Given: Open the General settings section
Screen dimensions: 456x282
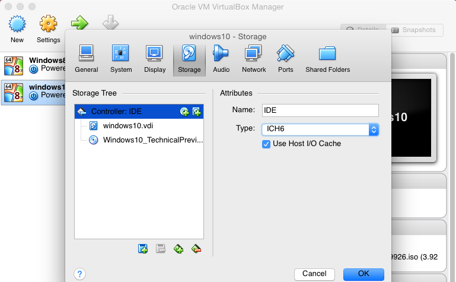Looking at the screenshot, I should 87,59.
